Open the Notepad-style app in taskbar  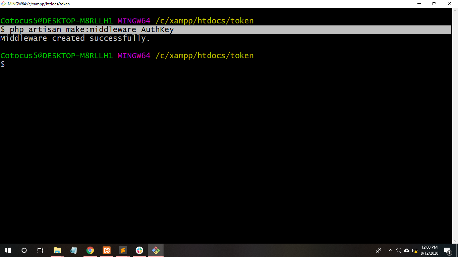click(73, 250)
